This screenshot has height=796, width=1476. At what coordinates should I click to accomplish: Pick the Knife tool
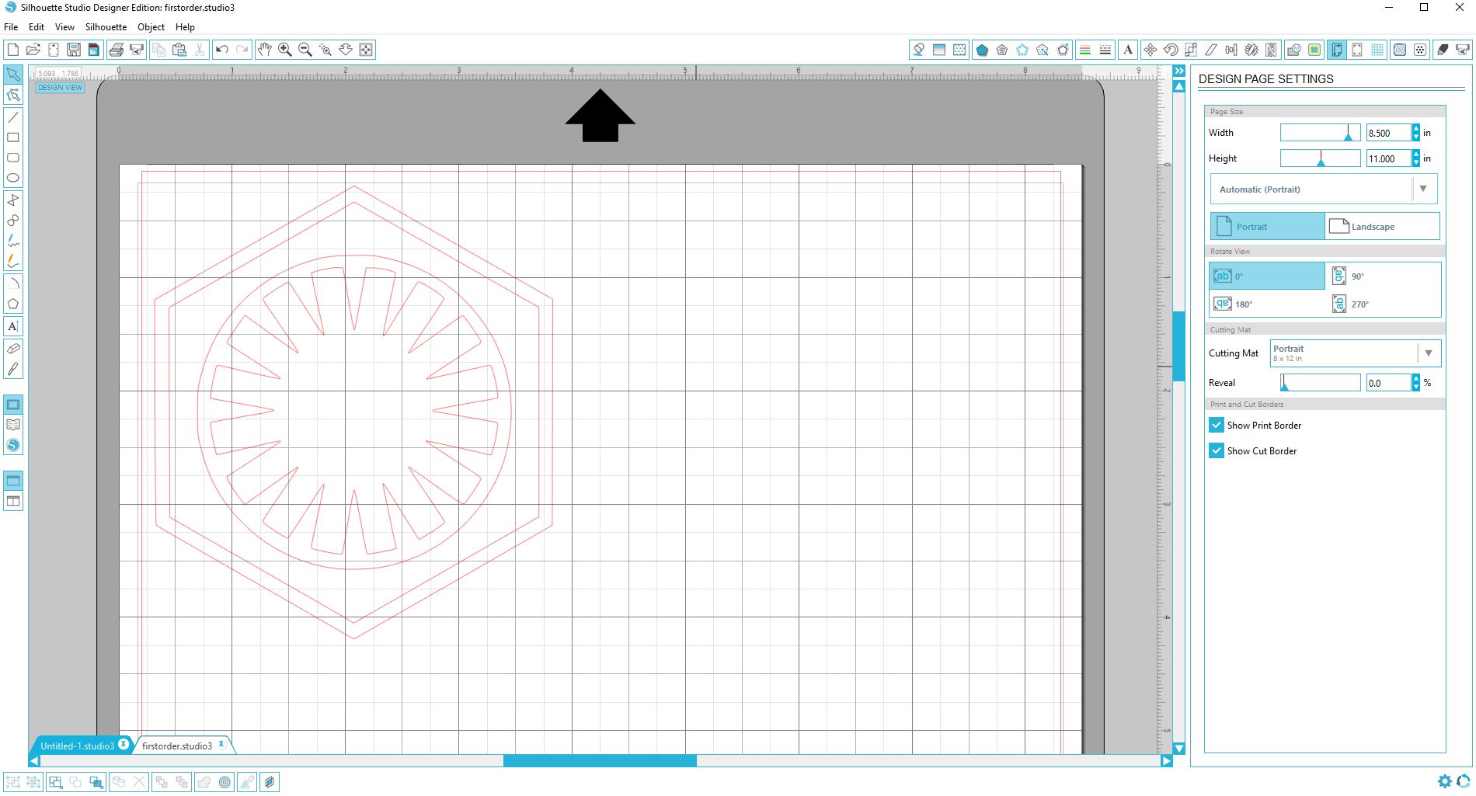13,369
